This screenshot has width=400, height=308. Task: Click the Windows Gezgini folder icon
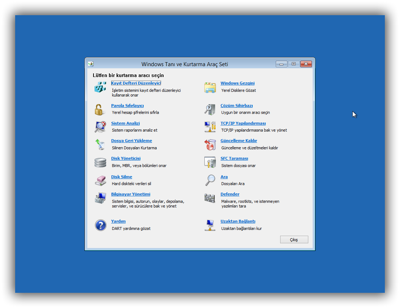point(210,87)
